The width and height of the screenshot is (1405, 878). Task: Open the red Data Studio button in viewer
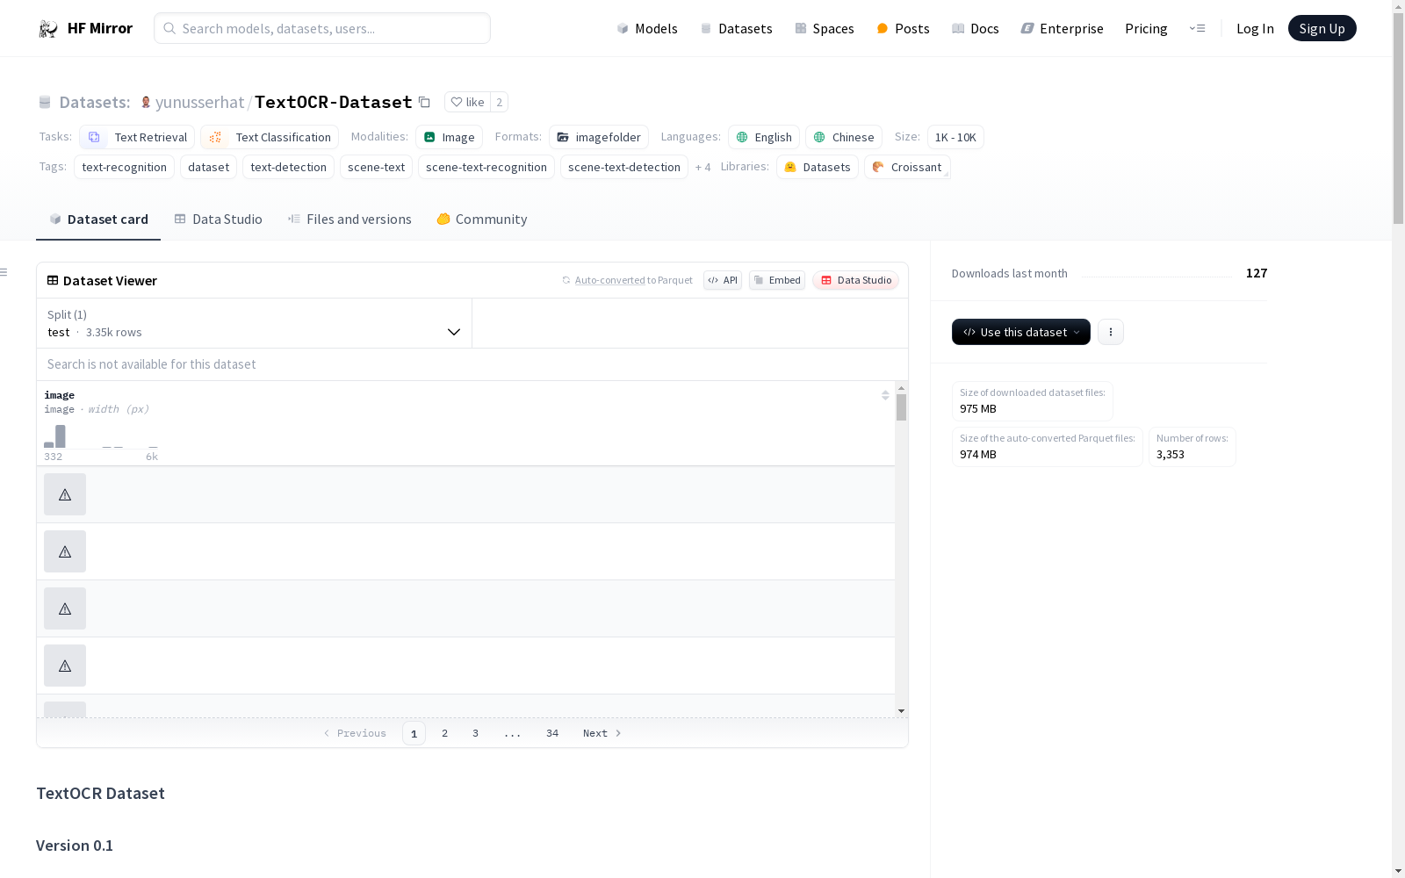coord(856,280)
